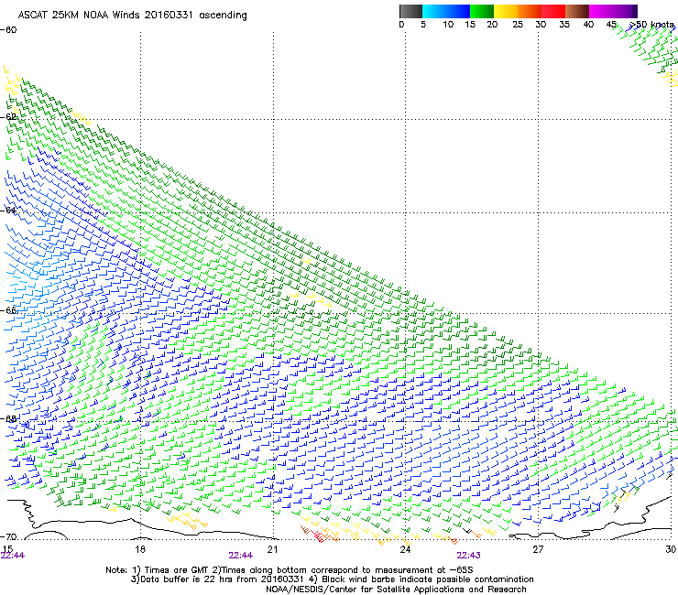This screenshot has width=678, height=595.
Task: Click the '30' longitude axis label
Action: [671, 549]
